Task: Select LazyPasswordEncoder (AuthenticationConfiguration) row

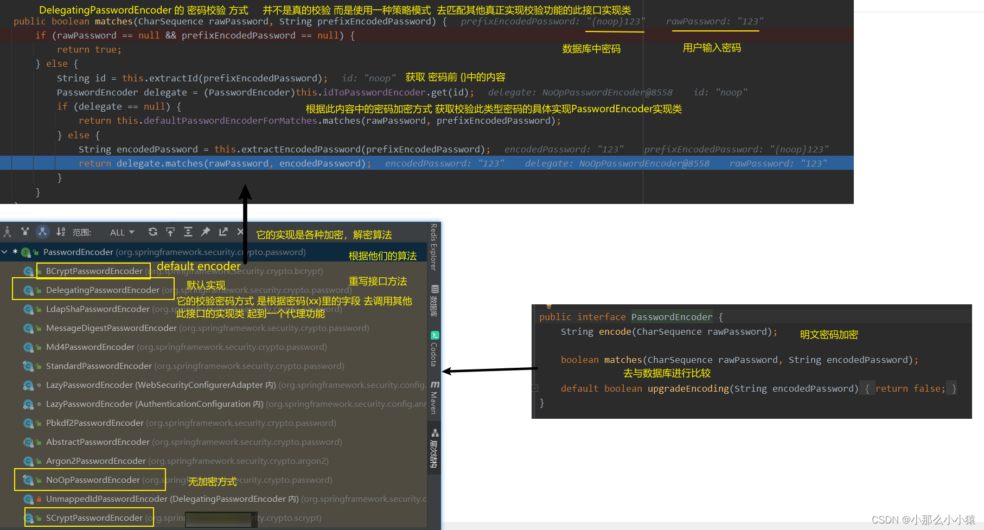Action: click(214, 404)
